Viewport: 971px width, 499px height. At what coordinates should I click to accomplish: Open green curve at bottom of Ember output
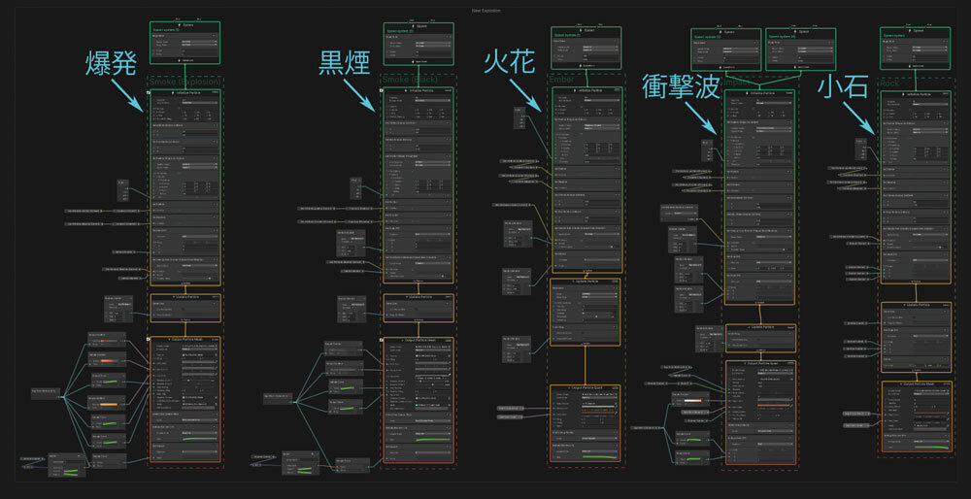(x=601, y=456)
